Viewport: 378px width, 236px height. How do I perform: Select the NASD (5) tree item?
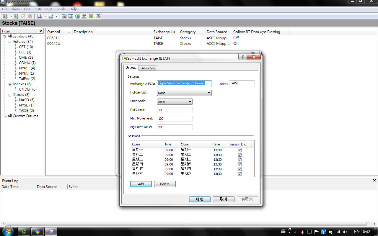27,100
